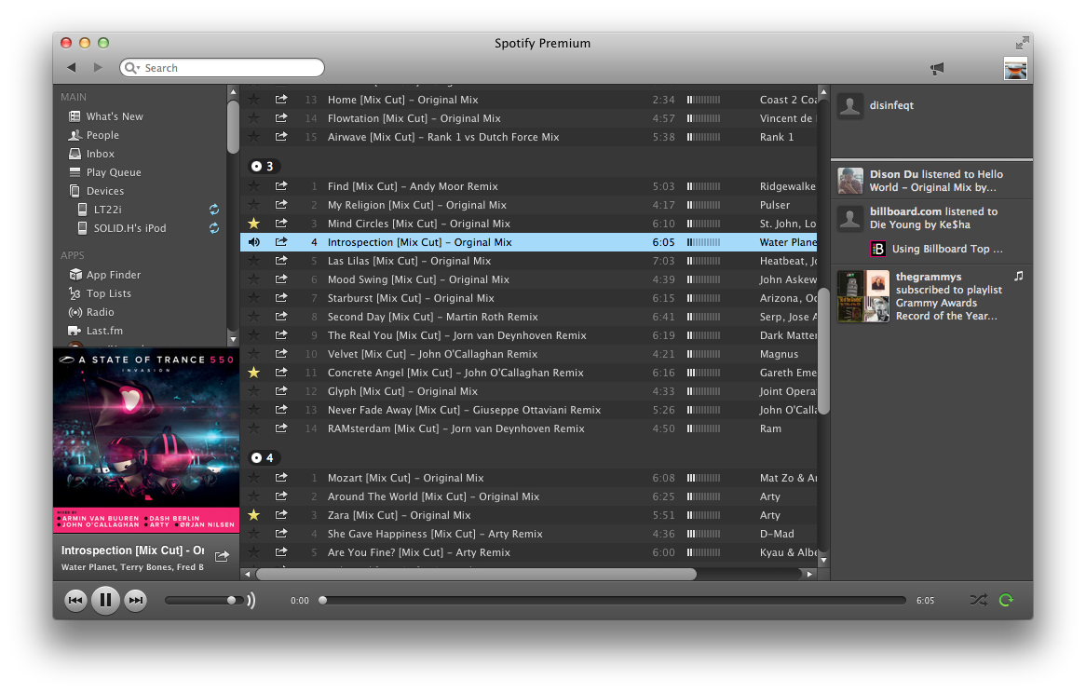
Task: Click the horizontal scroll right arrow
Action: pyautogui.click(x=809, y=574)
